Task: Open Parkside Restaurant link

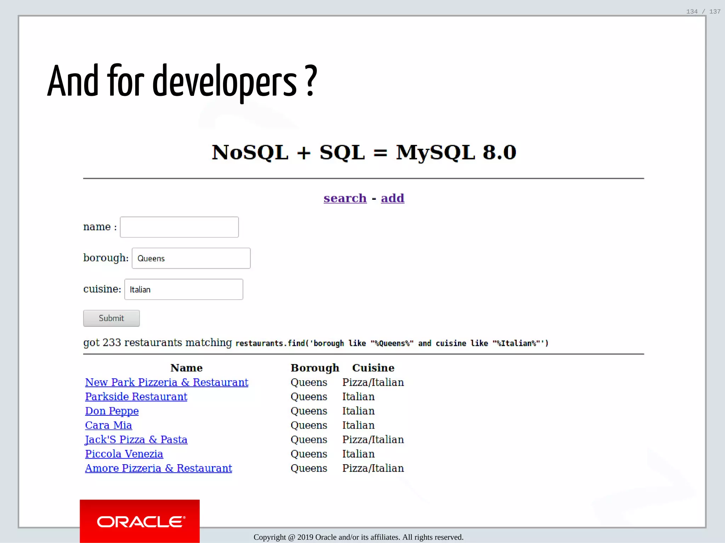Action: click(136, 397)
